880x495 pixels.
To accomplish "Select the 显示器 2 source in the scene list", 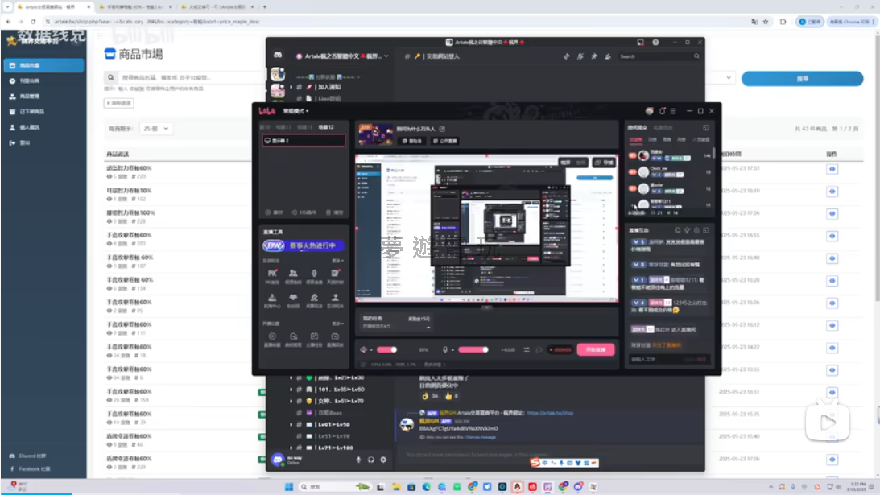I will (304, 141).
